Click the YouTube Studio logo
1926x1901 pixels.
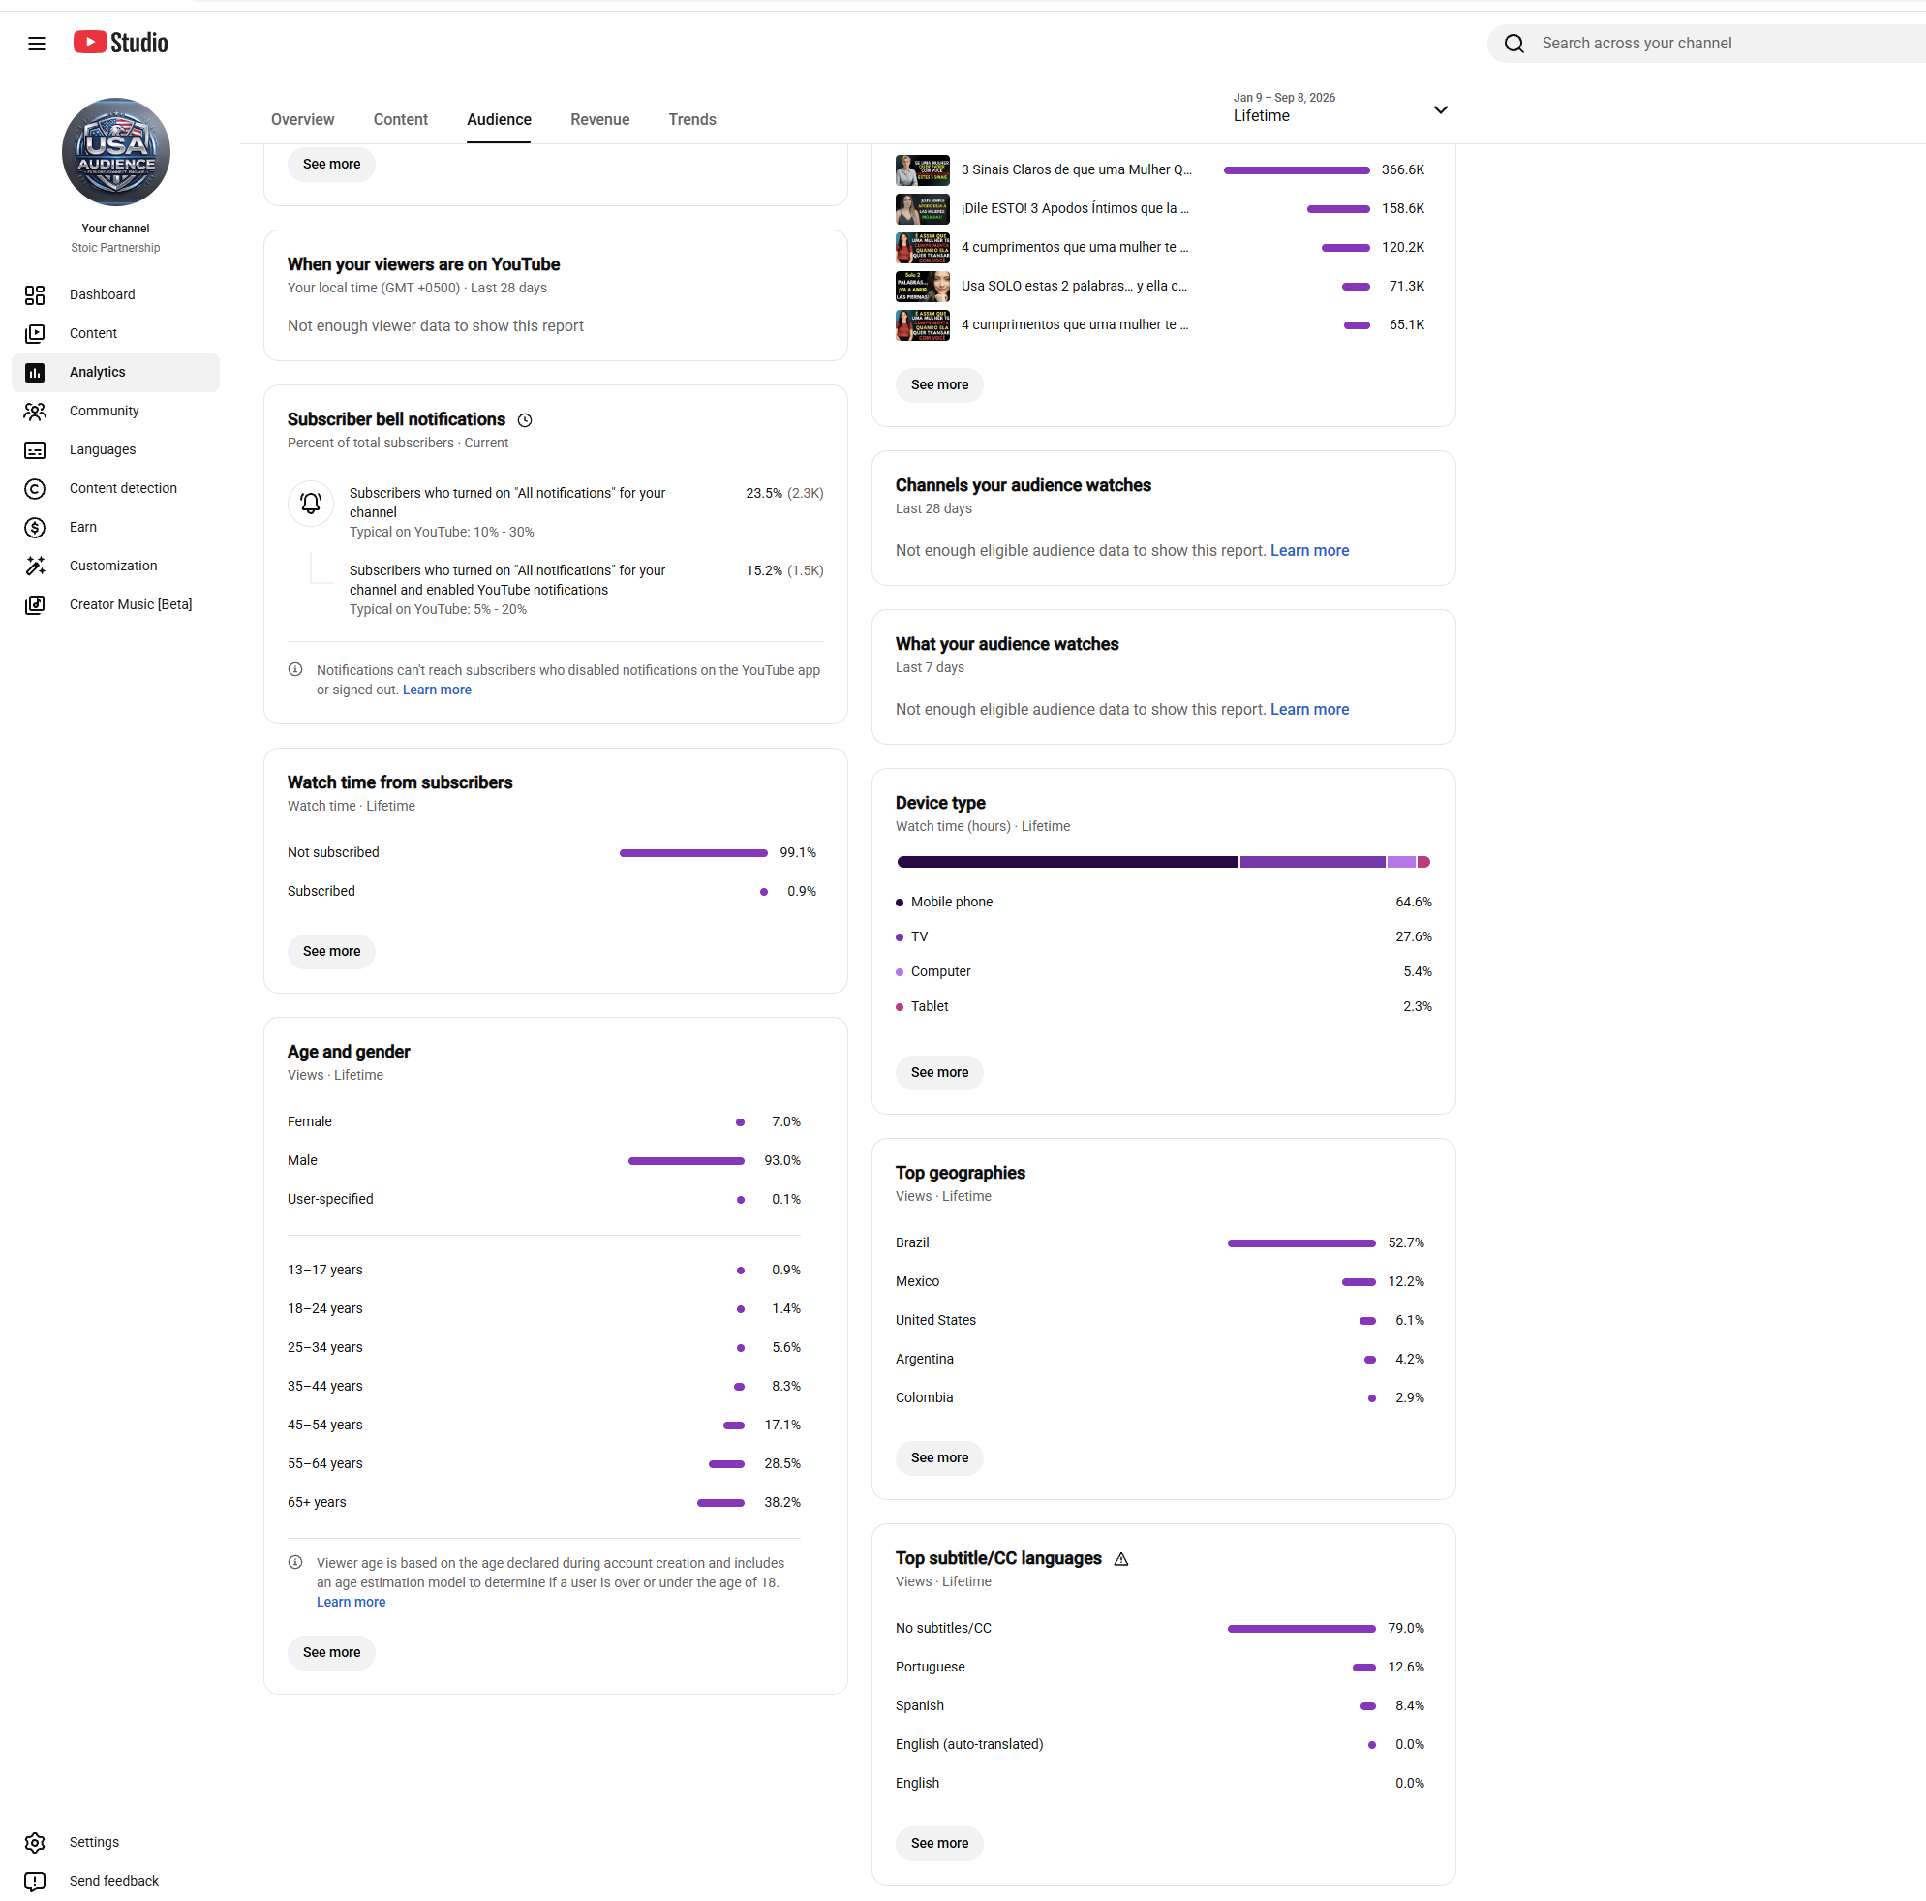[121, 43]
